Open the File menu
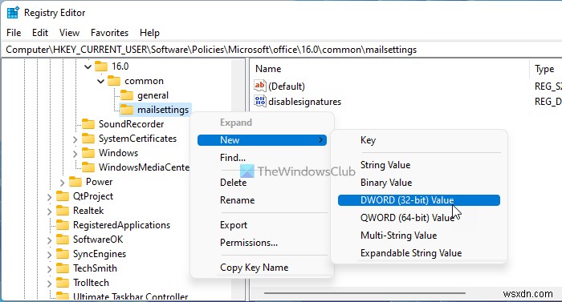Viewport: 562px width, 302px height. [14, 33]
